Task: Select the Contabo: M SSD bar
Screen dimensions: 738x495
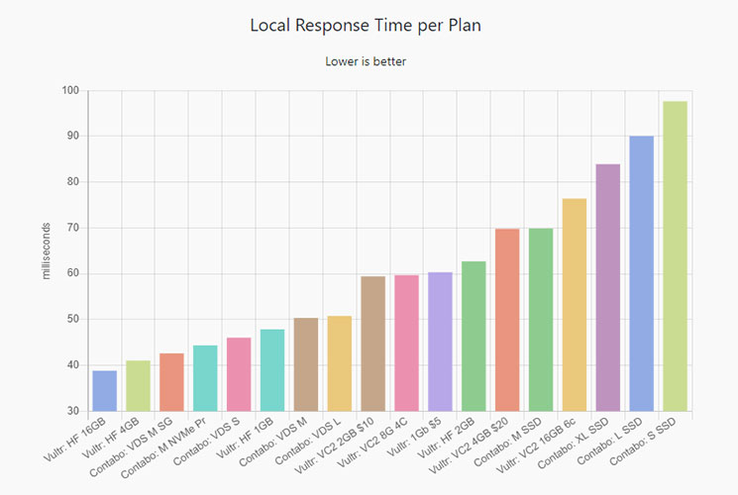Action: [541, 320]
